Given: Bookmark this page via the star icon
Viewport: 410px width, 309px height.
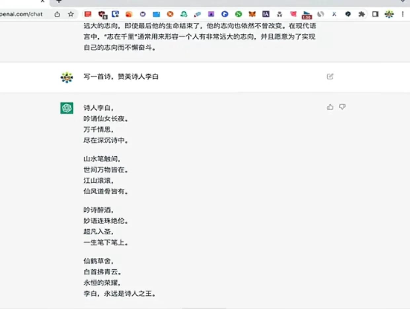Looking at the screenshot, I should (x=70, y=14).
